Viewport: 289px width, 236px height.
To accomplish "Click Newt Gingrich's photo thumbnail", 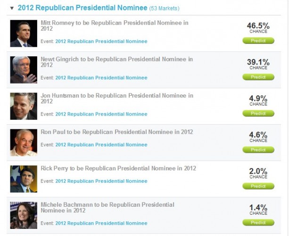I will [24, 70].
